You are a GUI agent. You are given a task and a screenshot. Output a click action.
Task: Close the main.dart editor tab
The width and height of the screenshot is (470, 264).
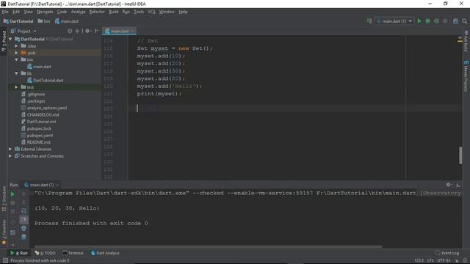[x=132, y=31]
